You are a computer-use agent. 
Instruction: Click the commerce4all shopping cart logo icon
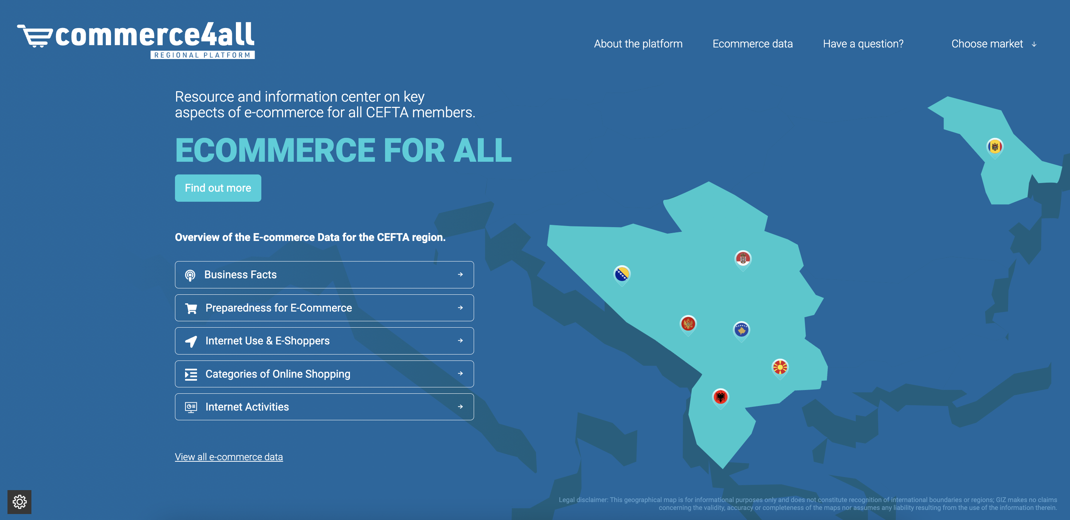[x=35, y=36]
